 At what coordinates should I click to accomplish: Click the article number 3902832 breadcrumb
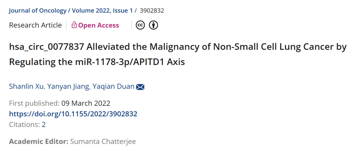(152, 10)
